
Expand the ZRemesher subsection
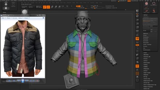[146, 43]
